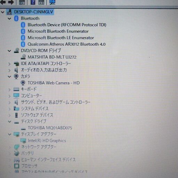Click the back arrow toolbar icon

coord(3,2)
